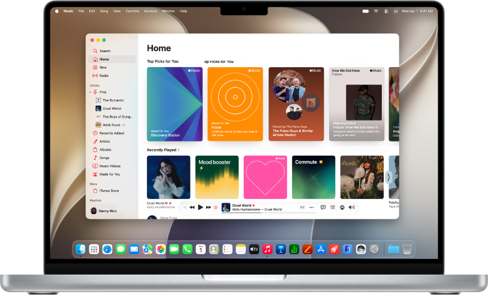Image resolution: width=488 pixels, height=295 pixels.
Task: Open the Account menu
Action: point(150,11)
